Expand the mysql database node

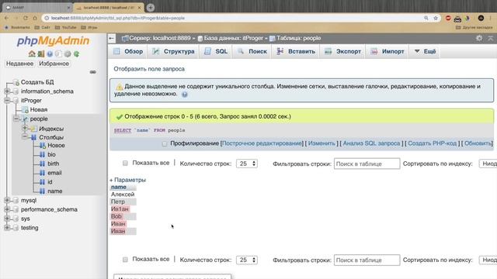click(x=7, y=200)
